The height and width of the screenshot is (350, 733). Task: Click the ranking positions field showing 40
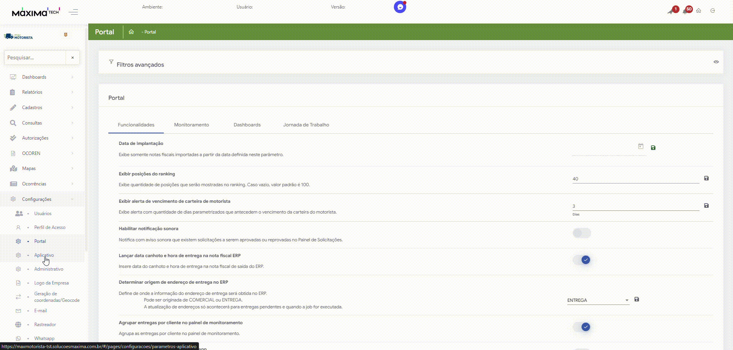pos(636,179)
